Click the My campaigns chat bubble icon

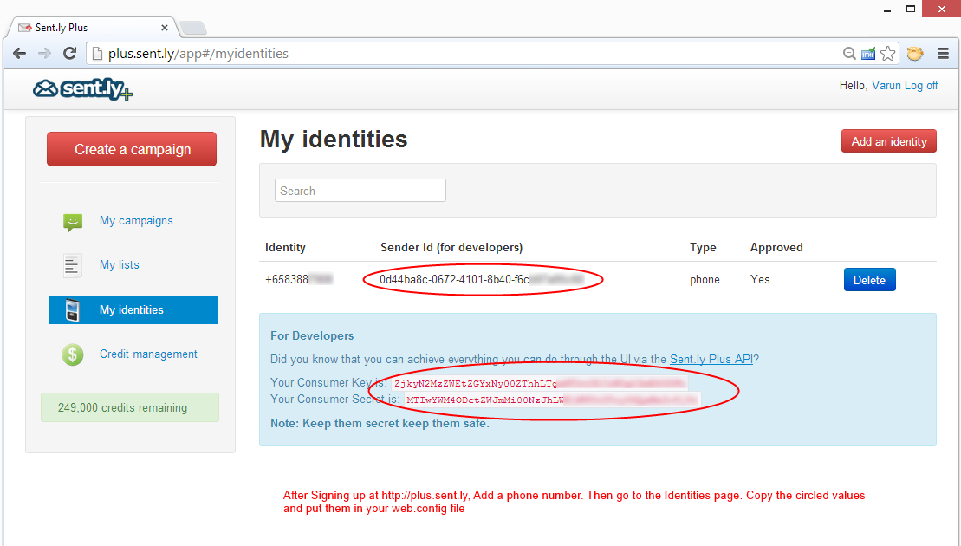point(72,221)
